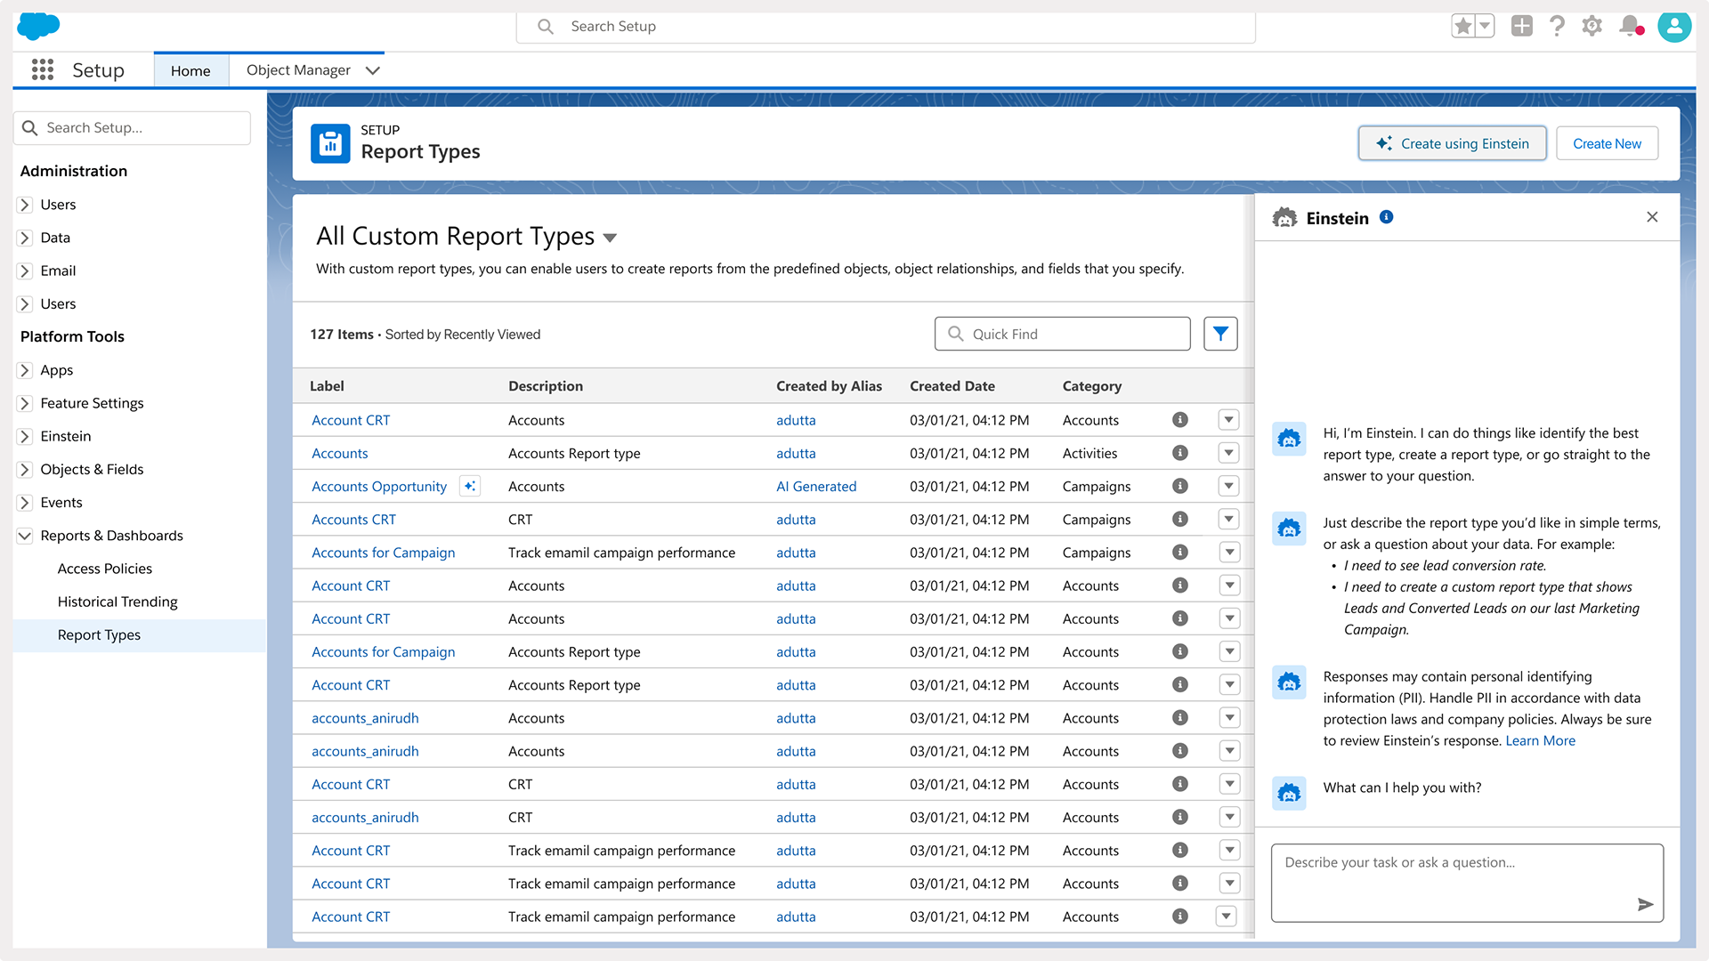Click the Report Types header icon
This screenshot has height=961, width=1709.
pos(330,143)
